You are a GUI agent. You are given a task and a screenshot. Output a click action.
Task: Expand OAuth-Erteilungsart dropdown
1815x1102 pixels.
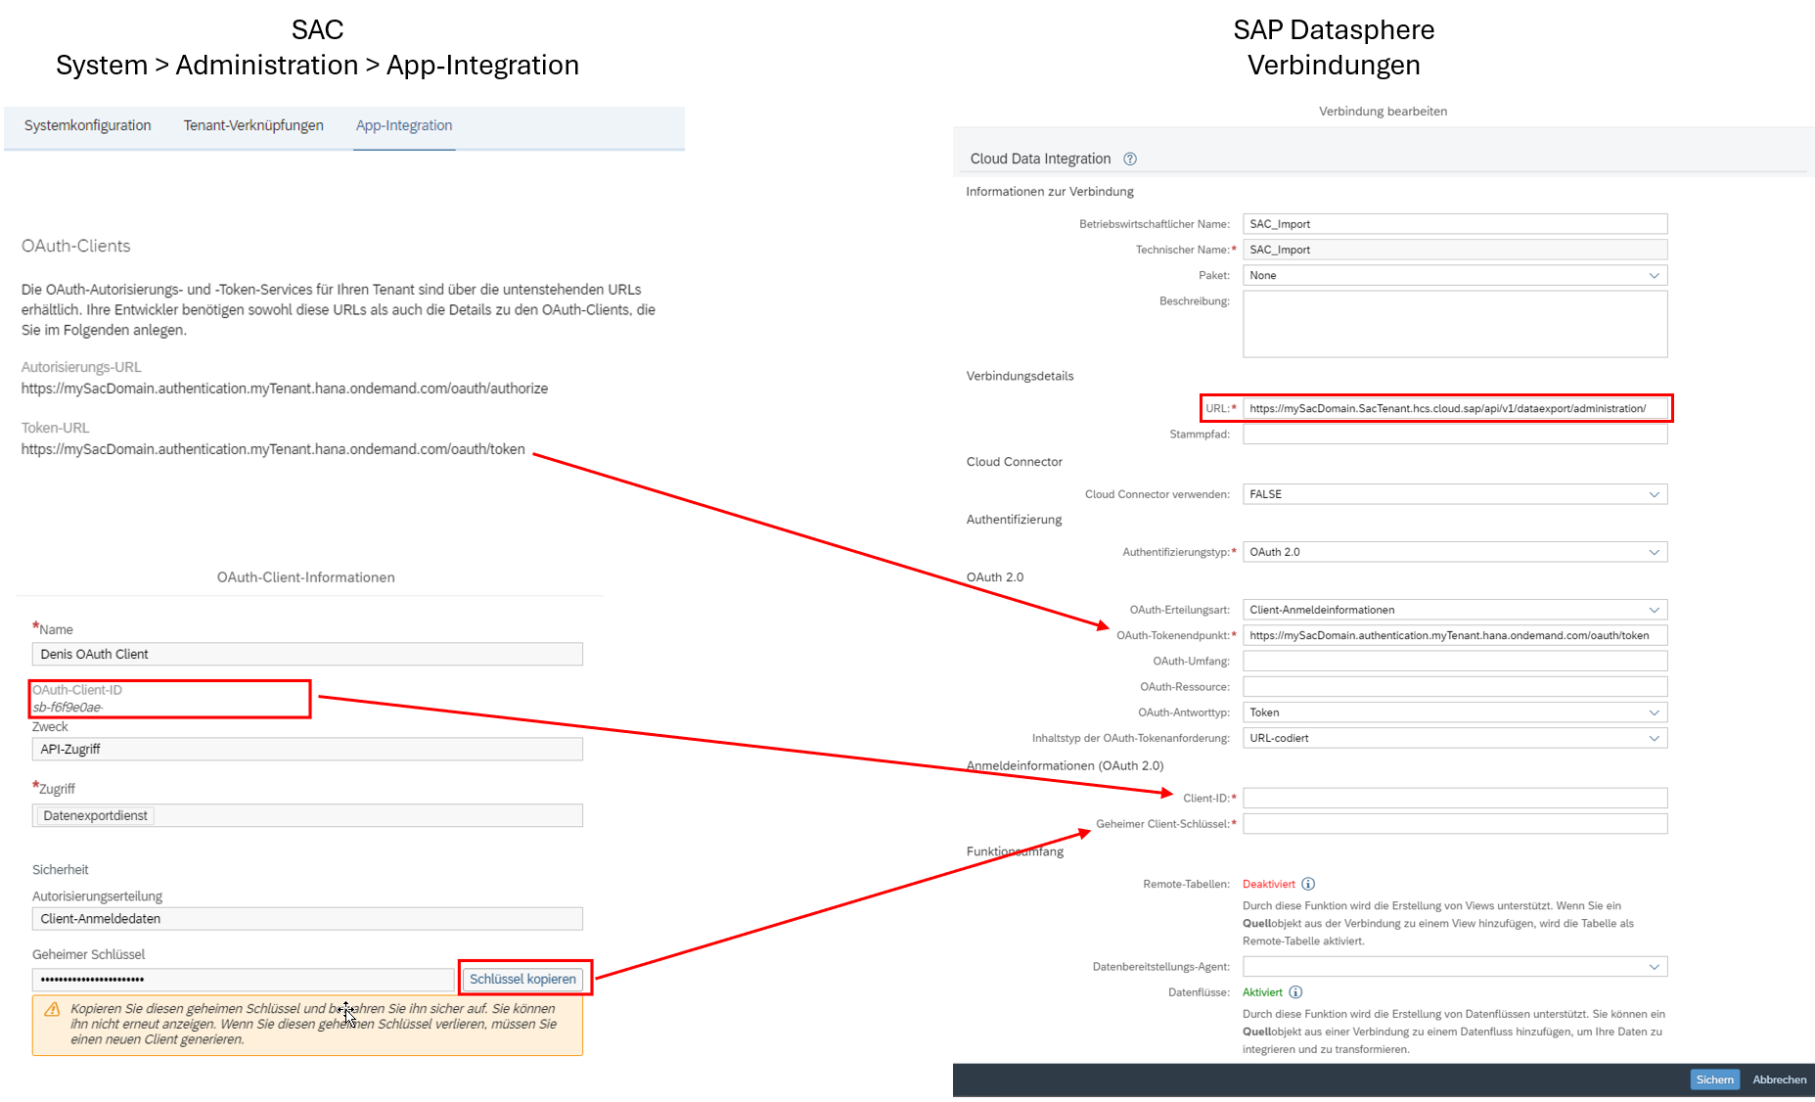1455,610
